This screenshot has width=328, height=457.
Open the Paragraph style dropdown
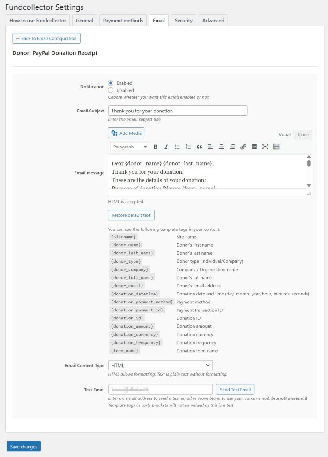pyautogui.click(x=129, y=147)
